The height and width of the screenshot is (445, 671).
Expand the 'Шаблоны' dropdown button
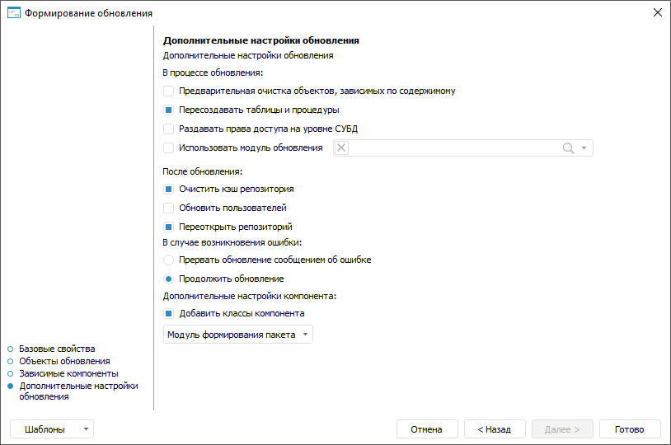52,429
